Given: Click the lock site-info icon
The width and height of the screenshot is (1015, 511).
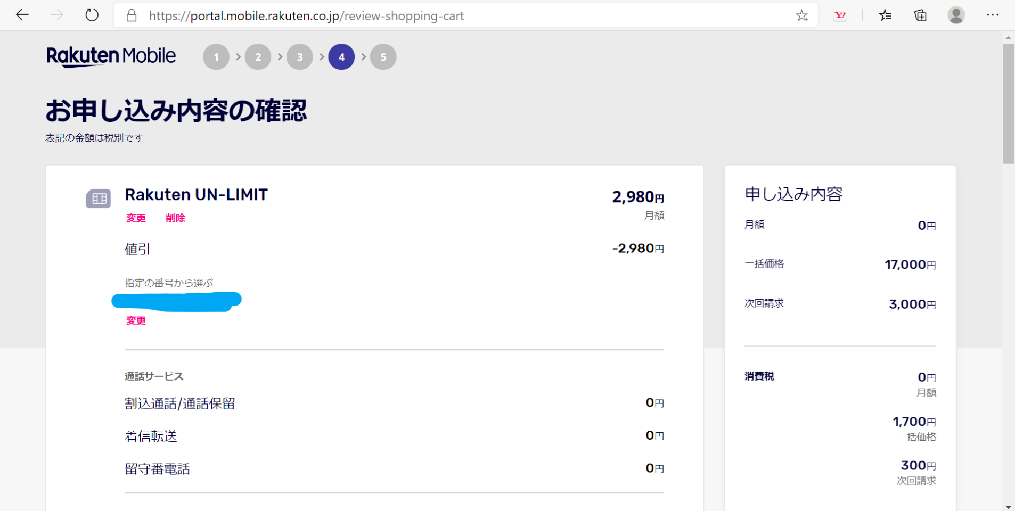Looking at the screenshot, I should [132, 15].
